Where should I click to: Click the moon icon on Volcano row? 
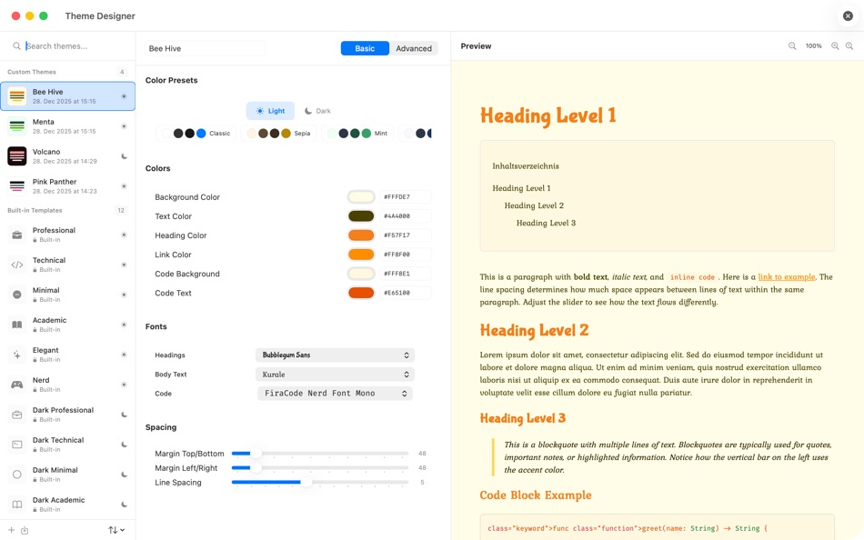coord(124,156)
